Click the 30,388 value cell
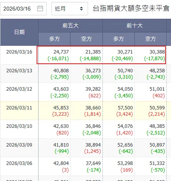This screenshot has width=171, height=181. point(150,55)
